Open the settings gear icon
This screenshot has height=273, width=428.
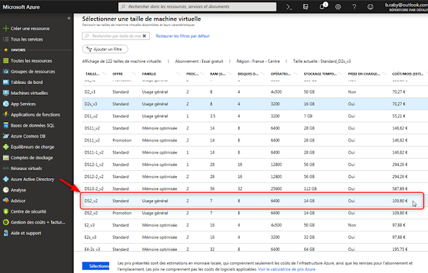point(338,7)
